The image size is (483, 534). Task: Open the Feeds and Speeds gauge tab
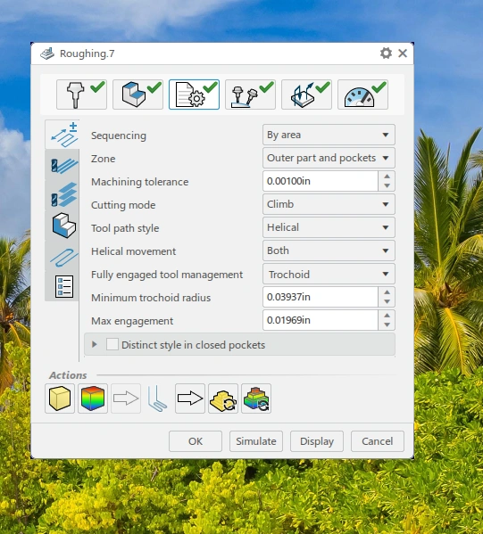tap(362, 94)
